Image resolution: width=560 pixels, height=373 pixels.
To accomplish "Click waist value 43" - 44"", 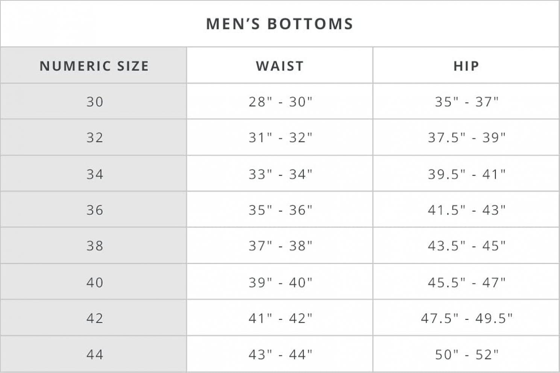I will [280, 354].
